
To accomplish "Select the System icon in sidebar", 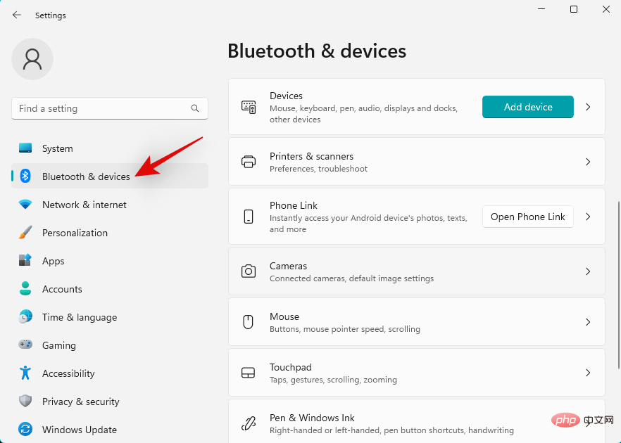I will click(25, 148).
